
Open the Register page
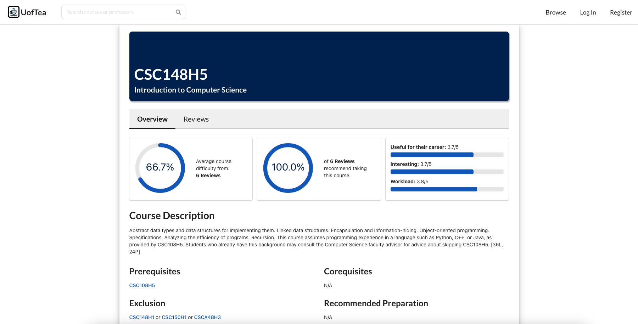tap(621, 12)
